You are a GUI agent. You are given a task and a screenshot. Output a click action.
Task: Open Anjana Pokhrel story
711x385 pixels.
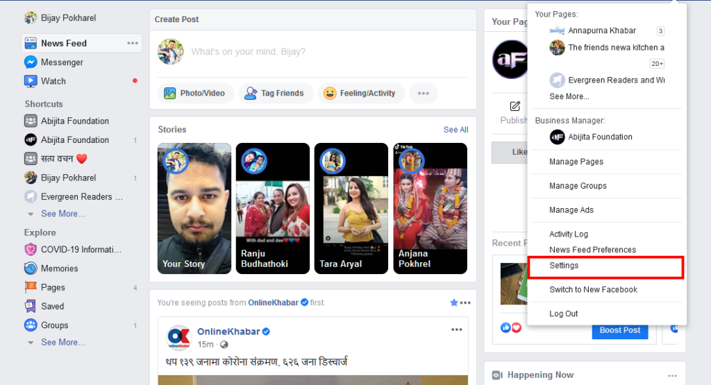pyautogui.click(x=430, y=208)
